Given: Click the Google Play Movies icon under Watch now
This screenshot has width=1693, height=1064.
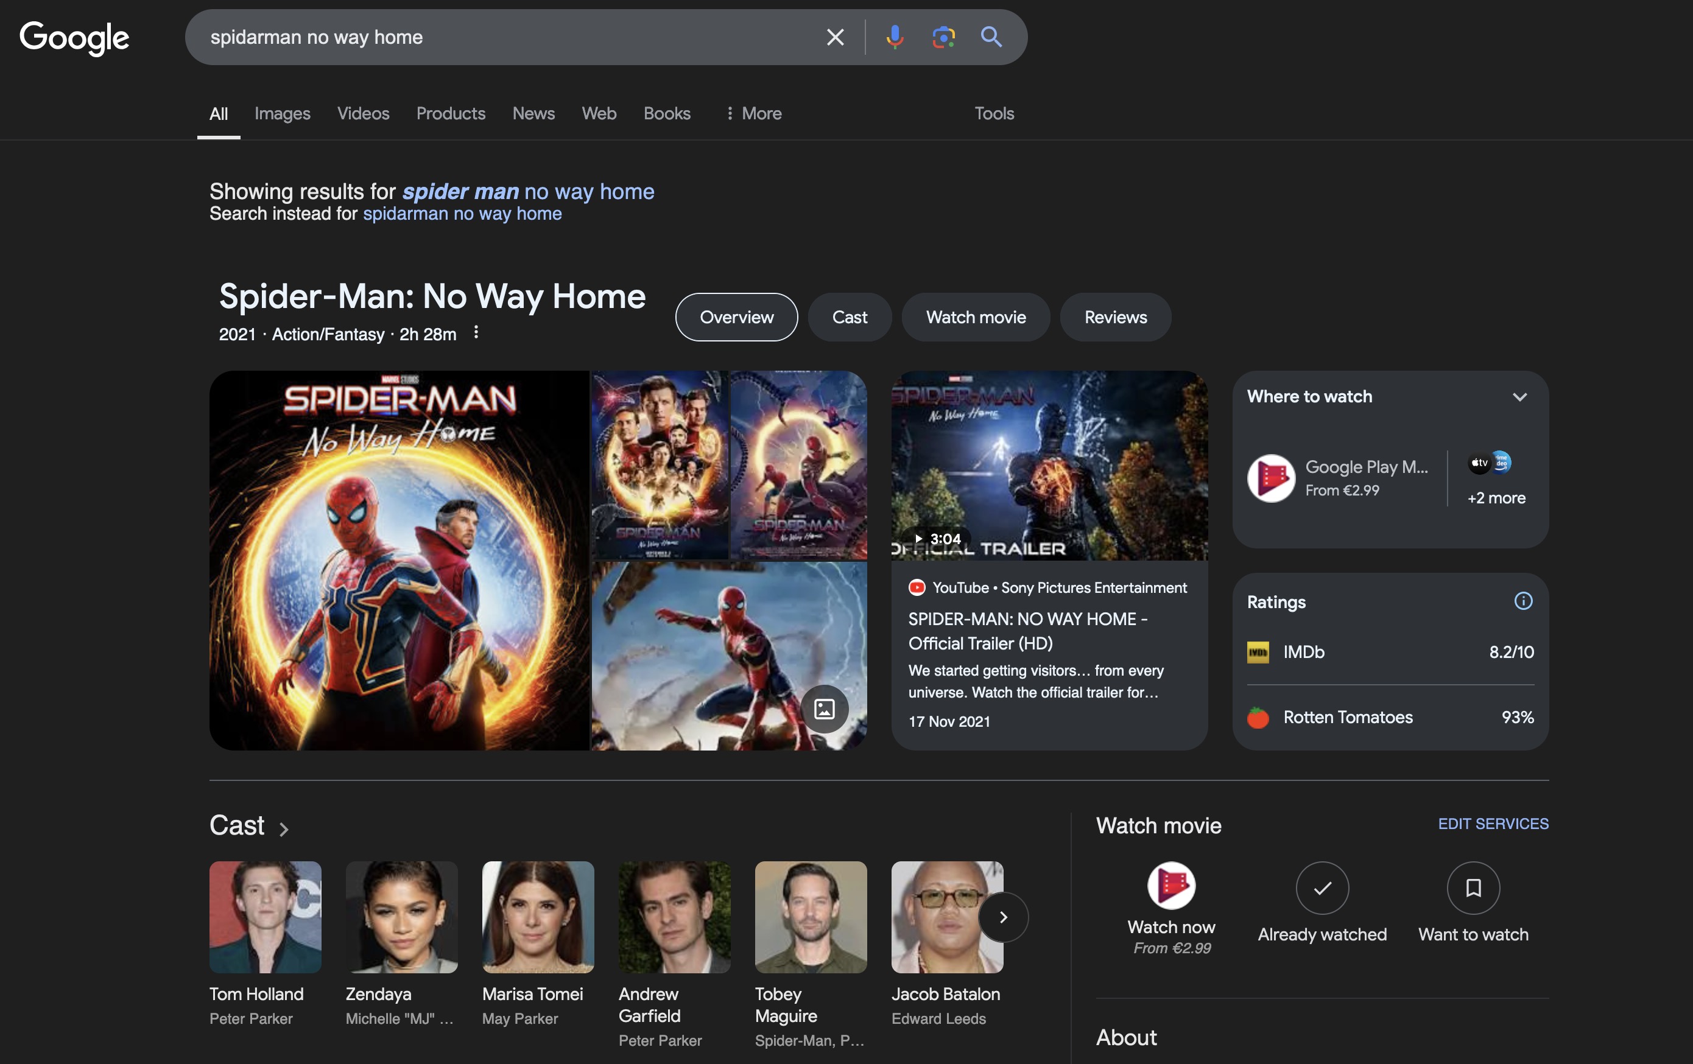Looking at the screenshot, I should click(1171, 886).
